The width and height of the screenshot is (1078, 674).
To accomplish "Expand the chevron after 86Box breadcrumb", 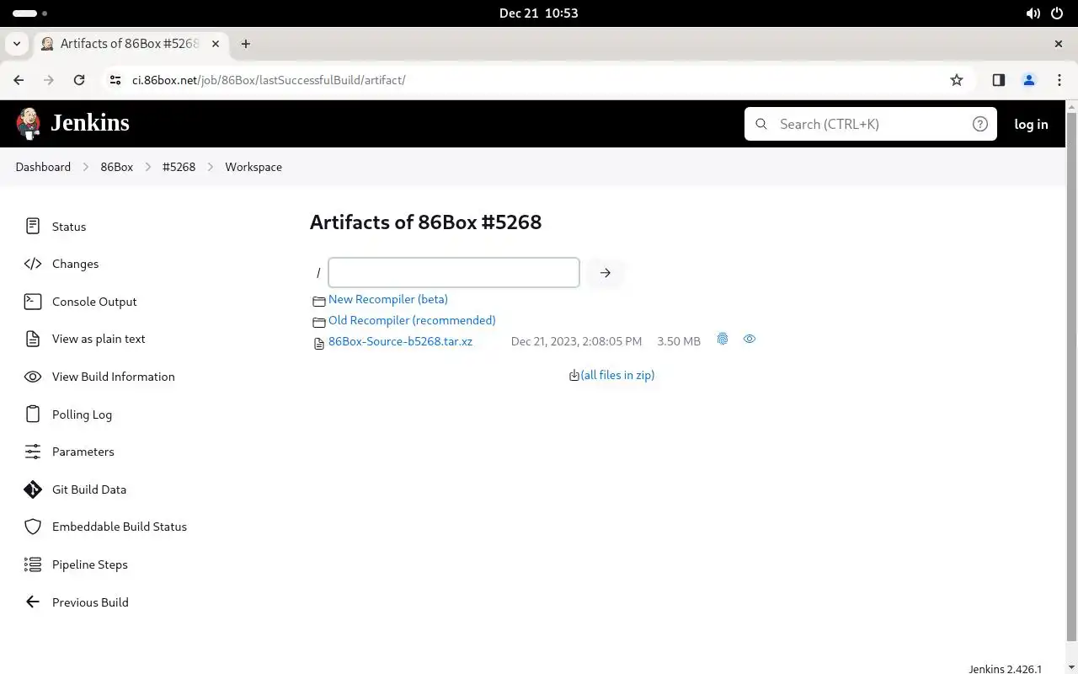I will coord(148,167).
